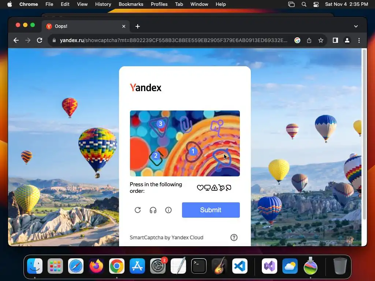
Task: Open Control Center in menu bar
Action: [x=316, y=4]
